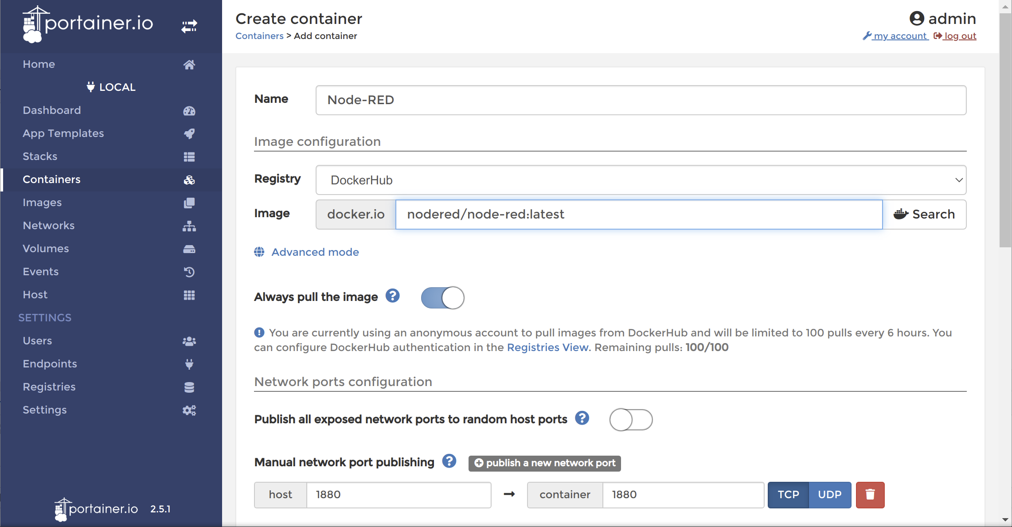This screenshot has width=1012, height=527.
Task: Click the red trash delete port icon
Action: pos(870,495)
